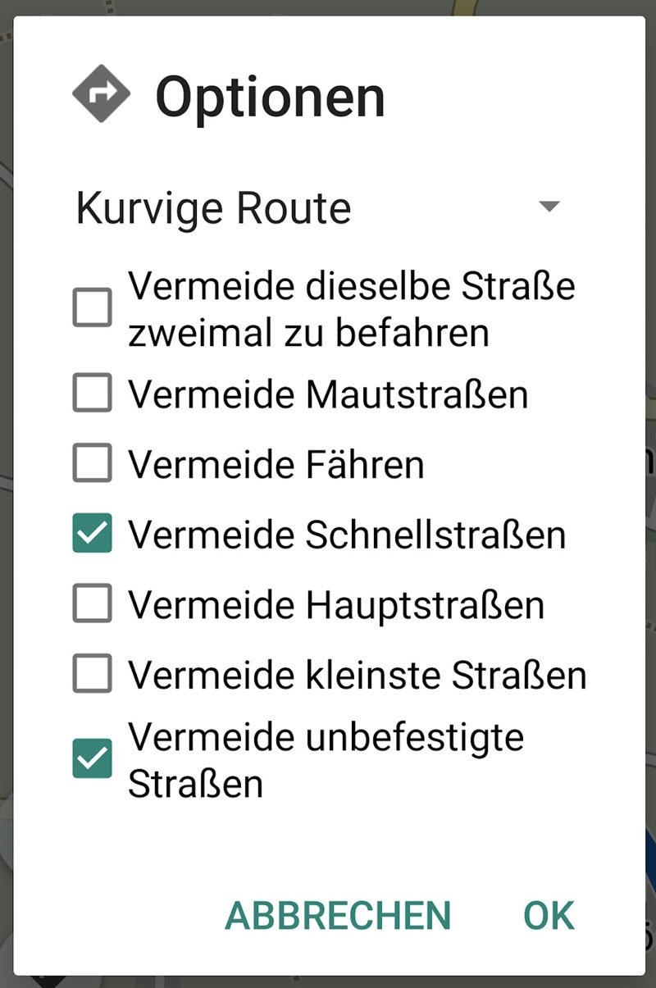The height and width of the screenshot is (988, 656).
Task: Enable the Vermeide Hauptstraßen checkbox
Action: (x=92, y=605)
